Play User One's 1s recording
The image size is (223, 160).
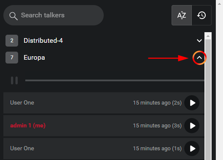tap(192, 149)
